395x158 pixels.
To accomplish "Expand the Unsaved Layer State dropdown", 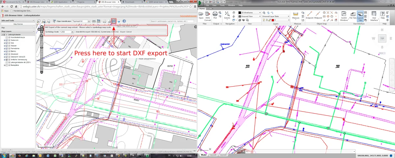I will [275, 16].
